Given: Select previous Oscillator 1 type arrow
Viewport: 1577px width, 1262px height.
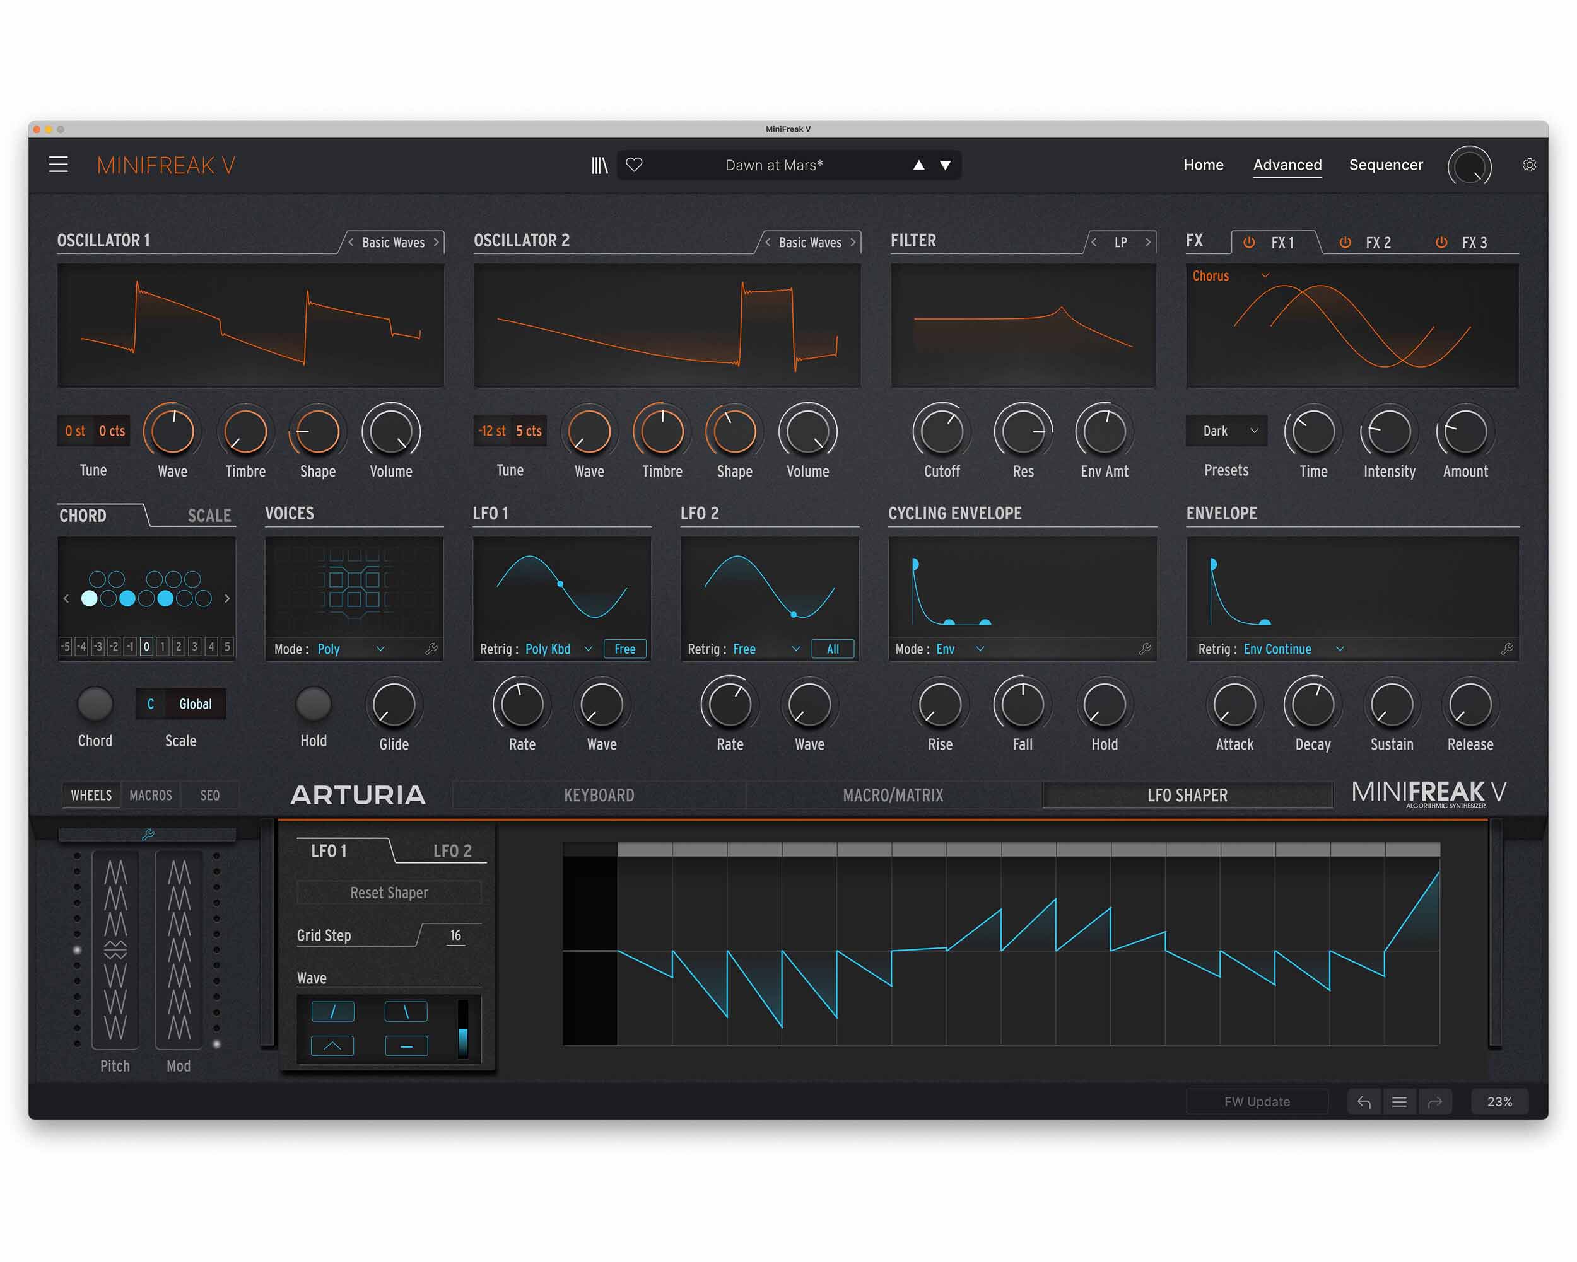Looking at the screenshot, I should coord(351,242).
